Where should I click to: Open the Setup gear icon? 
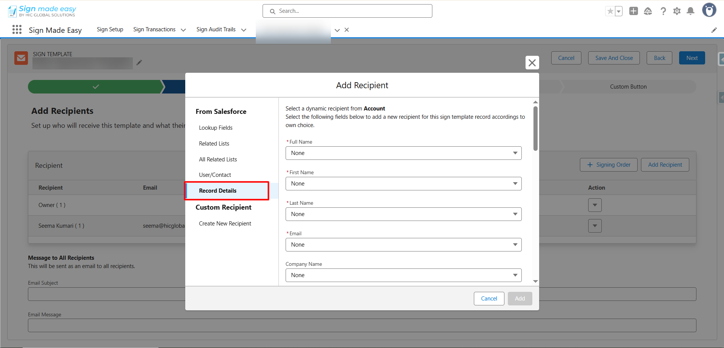click(677, 11)
